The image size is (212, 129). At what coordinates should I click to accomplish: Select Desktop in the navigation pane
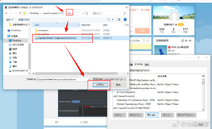point(17,40)
